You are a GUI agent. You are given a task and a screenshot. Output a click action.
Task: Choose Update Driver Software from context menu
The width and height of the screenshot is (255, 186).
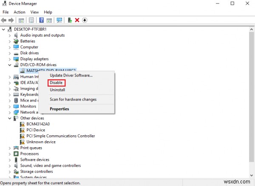click(x=71, y=75)
